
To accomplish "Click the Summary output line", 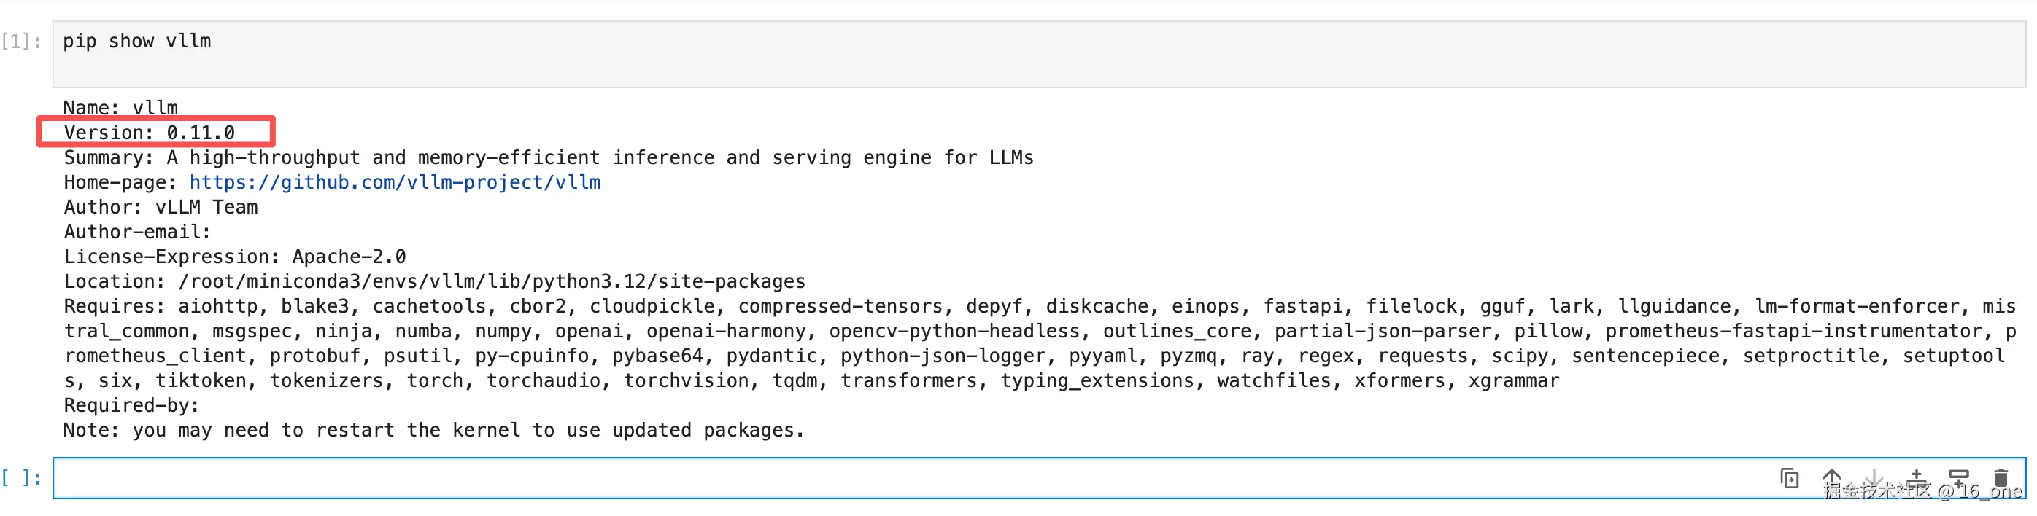I will click(549, 158).
